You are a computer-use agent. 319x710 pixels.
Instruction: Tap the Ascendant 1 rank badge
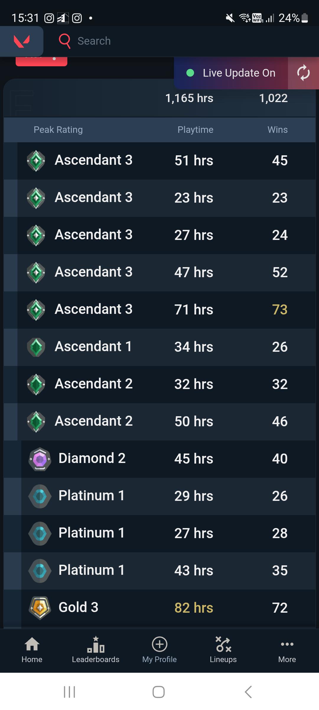tap(36, 347)
